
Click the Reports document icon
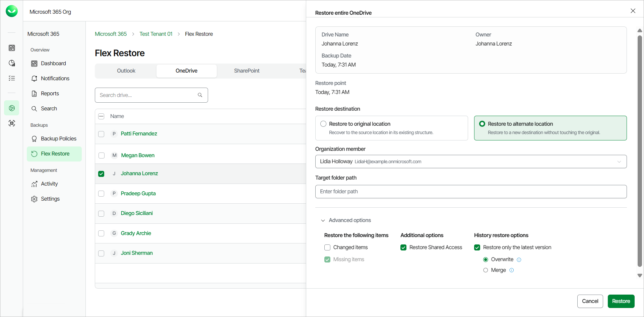click(x=34, y=94)
